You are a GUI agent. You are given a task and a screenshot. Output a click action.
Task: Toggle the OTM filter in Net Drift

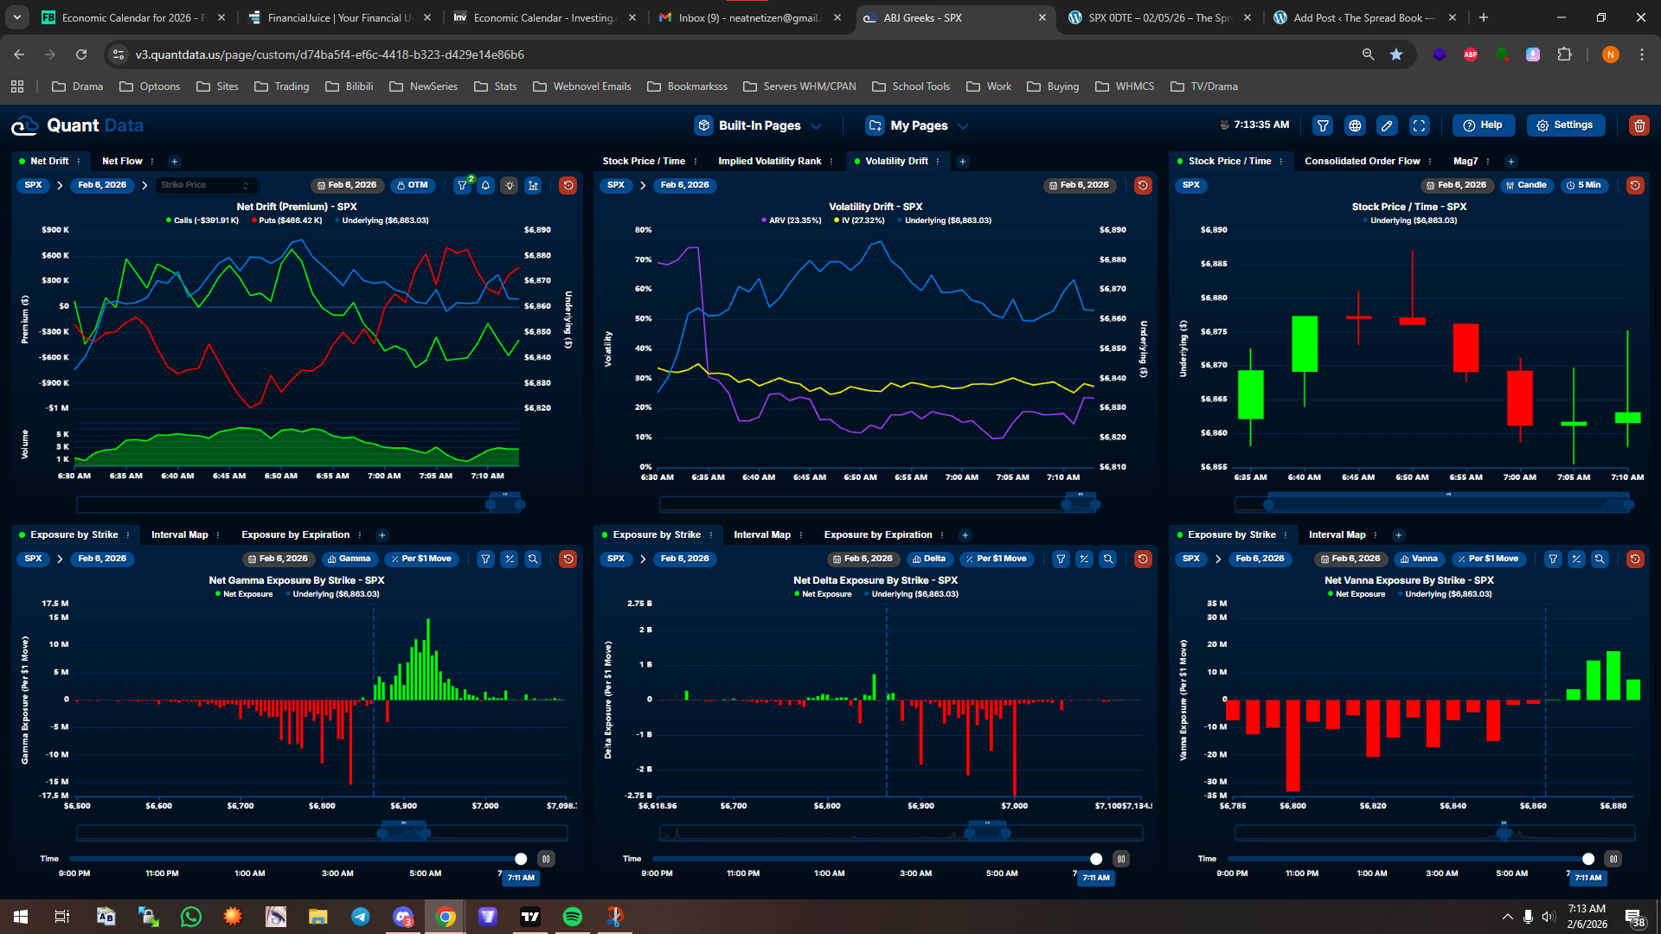pyautogui.click(x=413, y=185)
